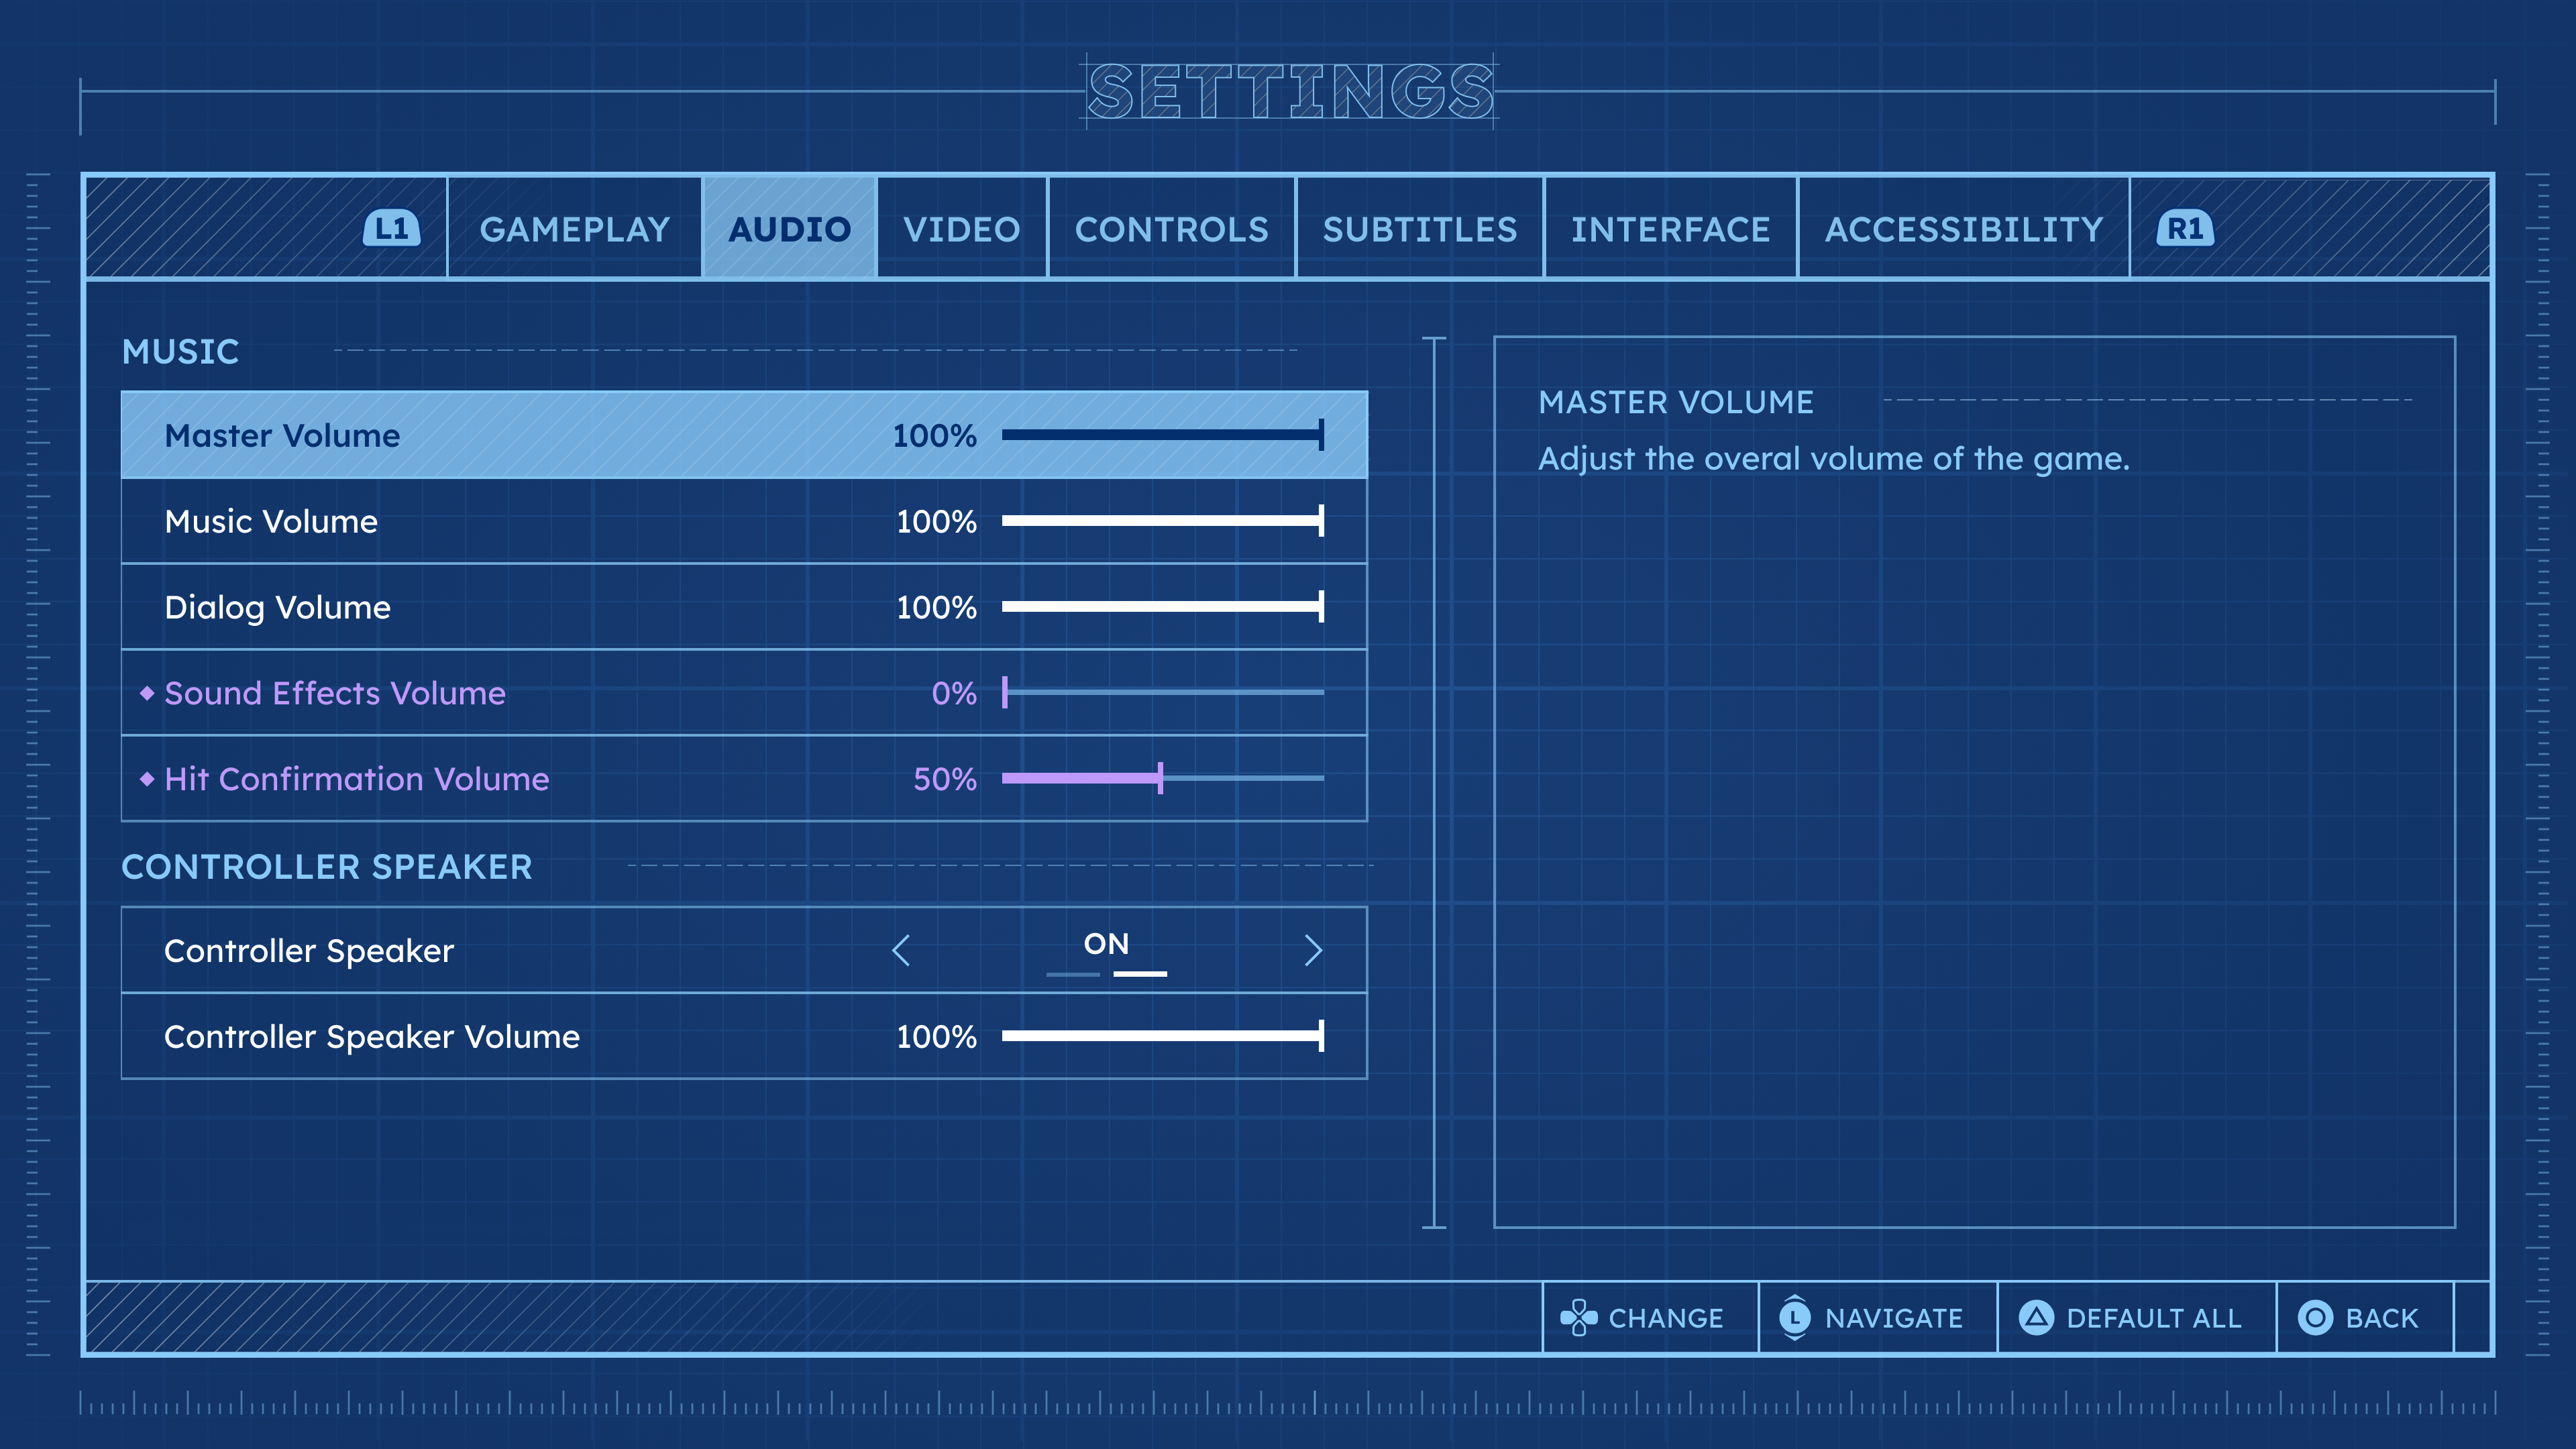Click right chevron for Controller Speaker
The image size is (2576, 1449).
[1313, 950]
